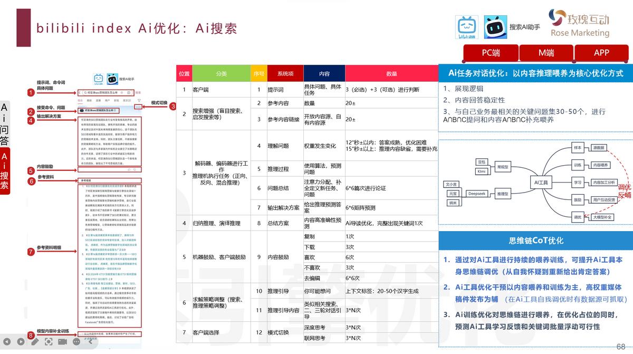
Task: Click the 文小言 mind map node
Action: 452,185
